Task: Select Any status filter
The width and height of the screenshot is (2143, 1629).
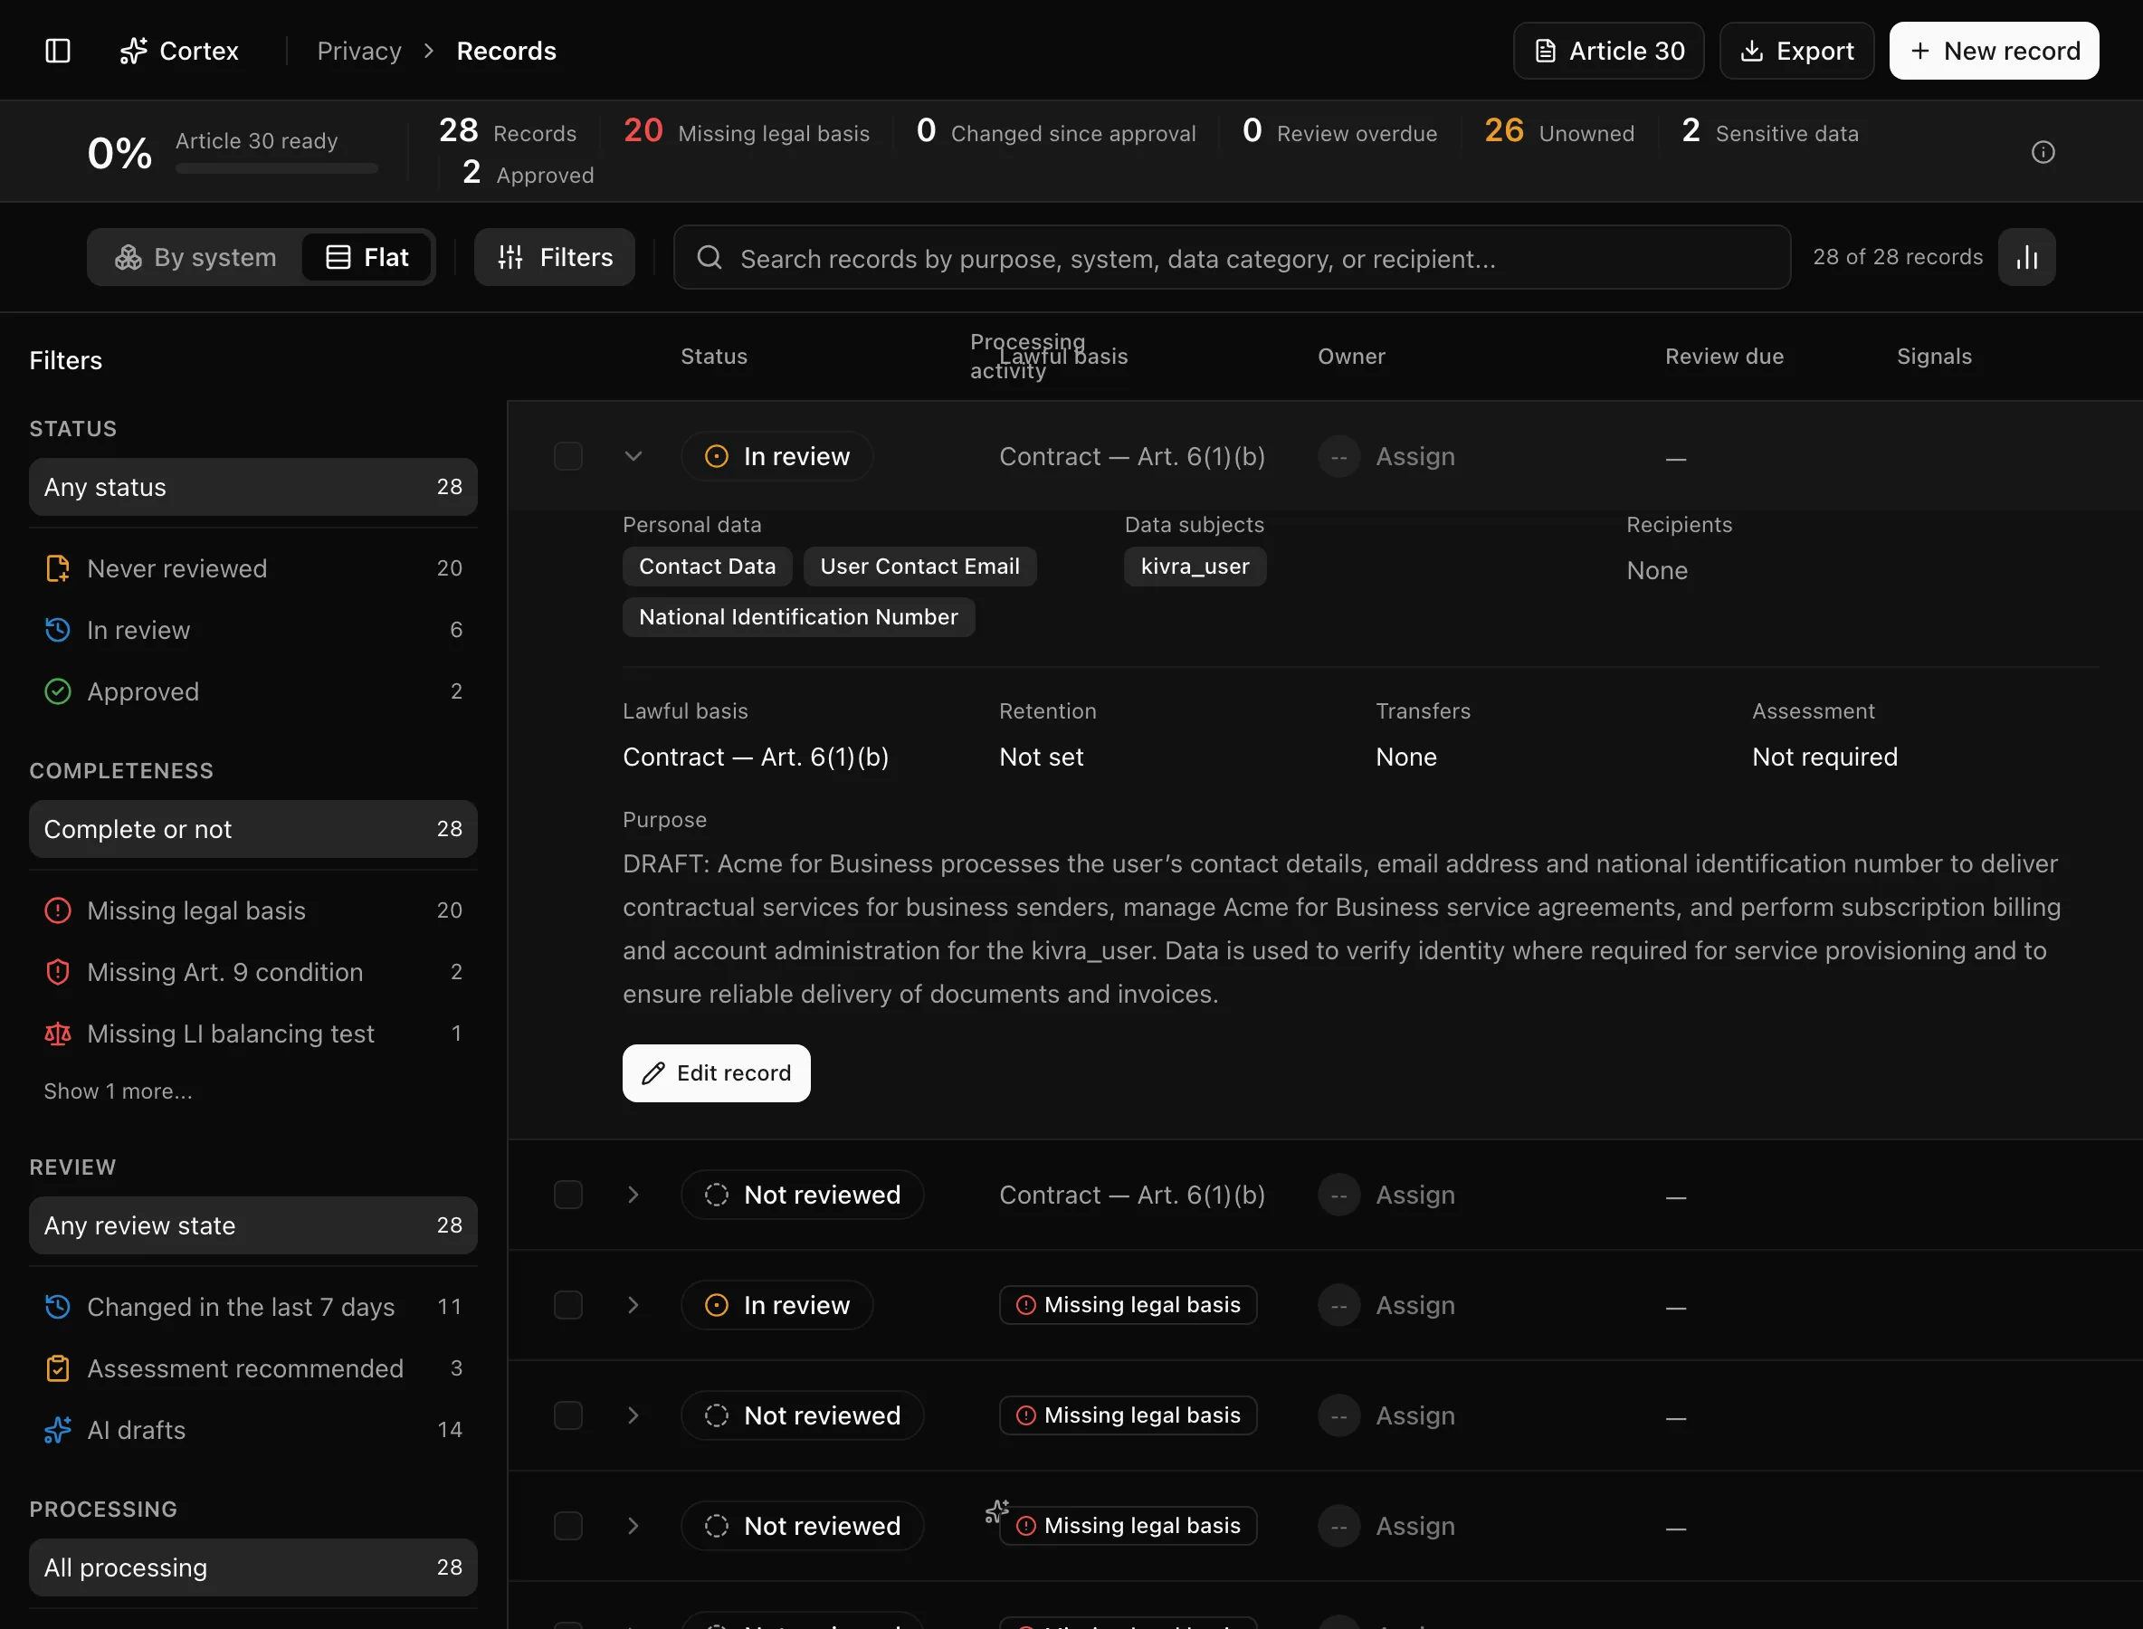Action: (x=253, y=487)
